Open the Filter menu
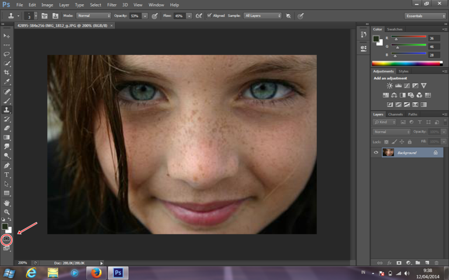This screenshot has width=449, height=280. tap(111, 5)
